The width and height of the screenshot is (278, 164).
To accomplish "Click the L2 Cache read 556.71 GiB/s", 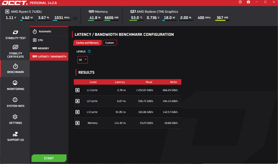I will 145,101.
